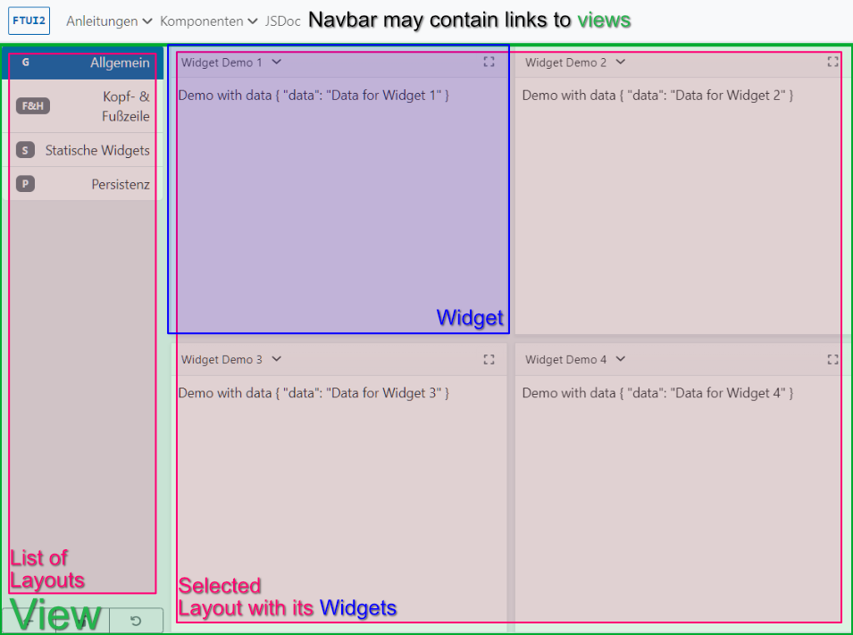The image size is (853, 635).
Task: Enlarge Widget Demo 4 using fullscreen icon
Action: pos(832,360)
